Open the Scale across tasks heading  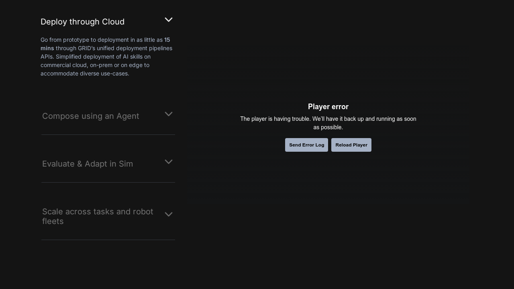coord(98,216)
